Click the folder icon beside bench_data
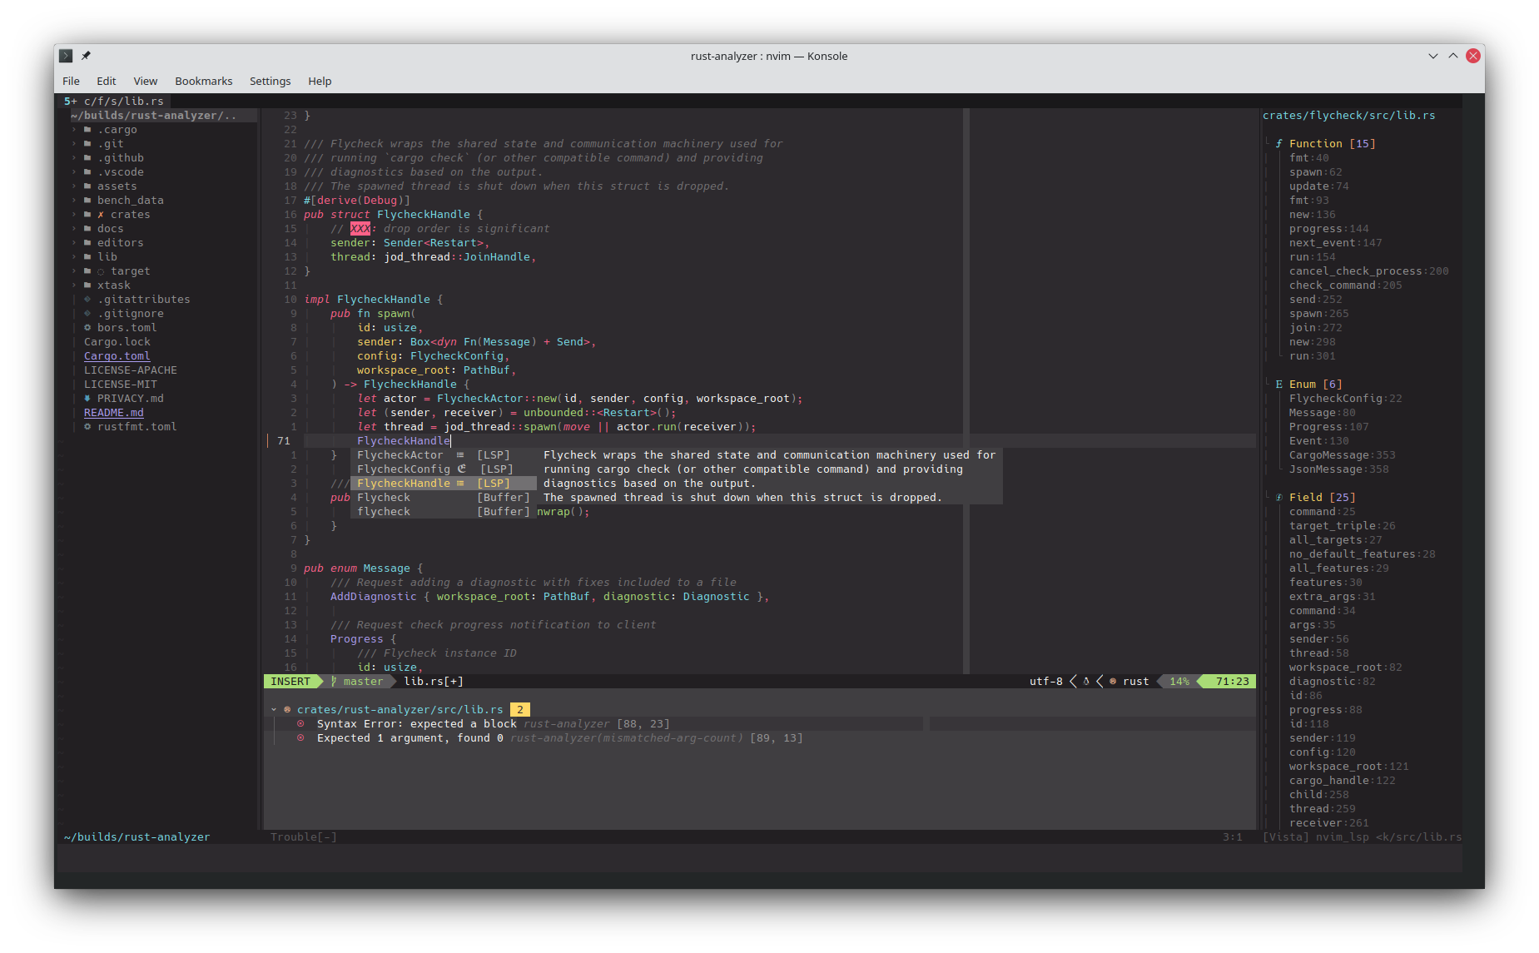Viewport: 1539px width, 953px height. (x=87, y=201)
